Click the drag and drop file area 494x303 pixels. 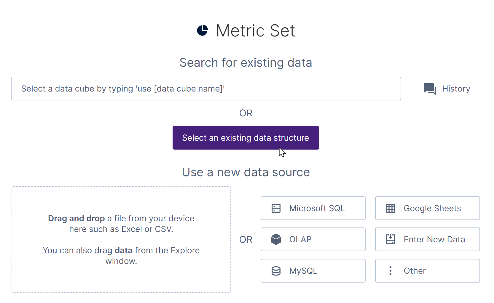121,240
